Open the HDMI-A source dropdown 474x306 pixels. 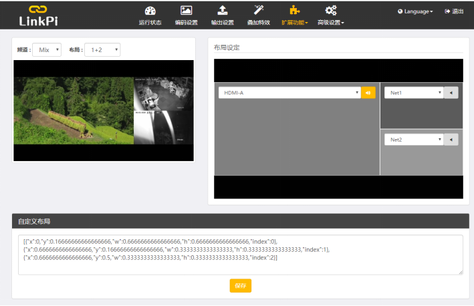tap(289, 93)
